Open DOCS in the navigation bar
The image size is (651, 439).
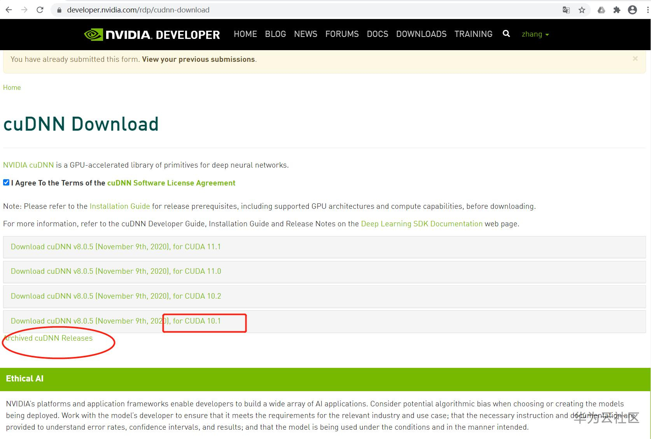pos(378,34)
